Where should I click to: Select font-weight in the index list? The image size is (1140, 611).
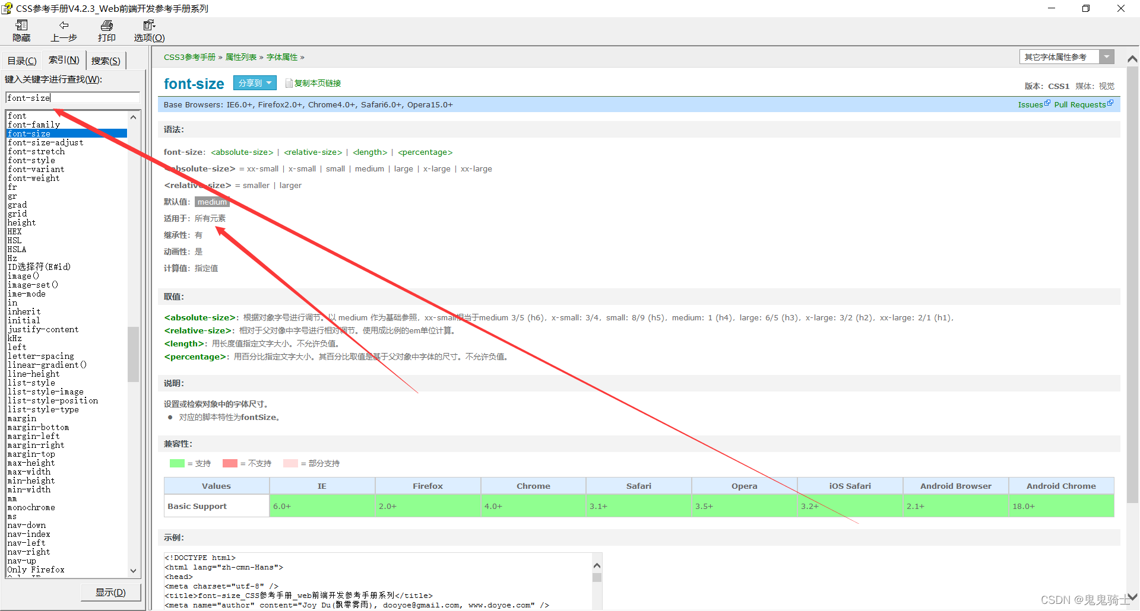34,178
